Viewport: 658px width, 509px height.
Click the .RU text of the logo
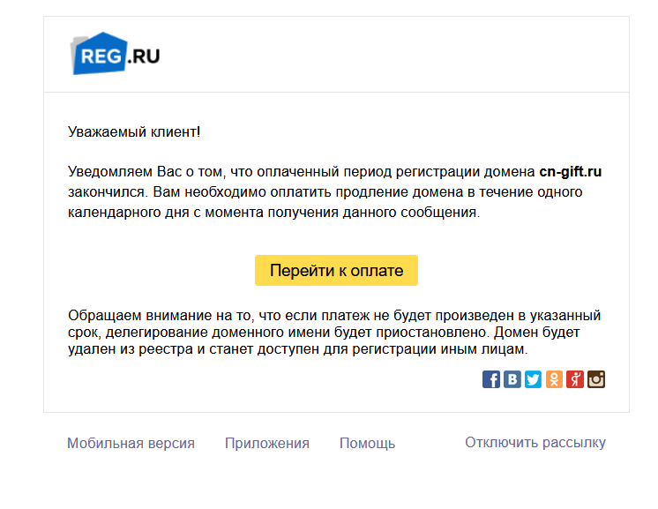[x=144, y=57]
